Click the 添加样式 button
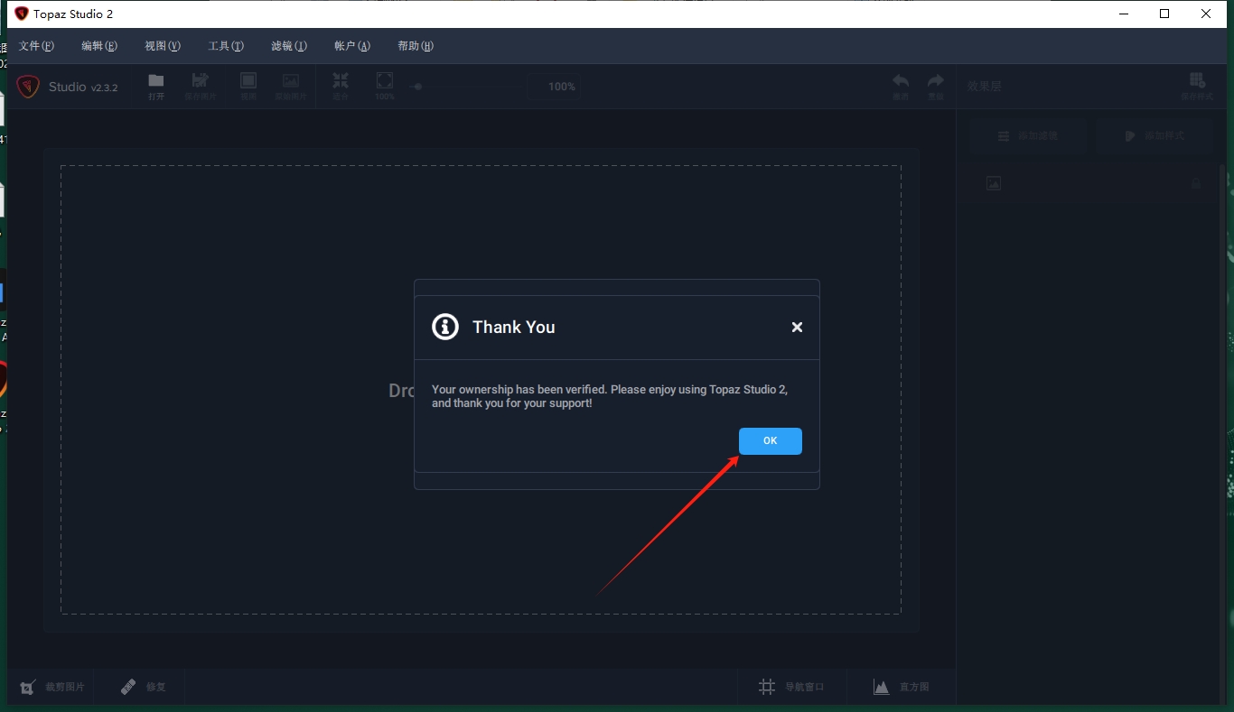1234x712 pixels. (1155, 136)
